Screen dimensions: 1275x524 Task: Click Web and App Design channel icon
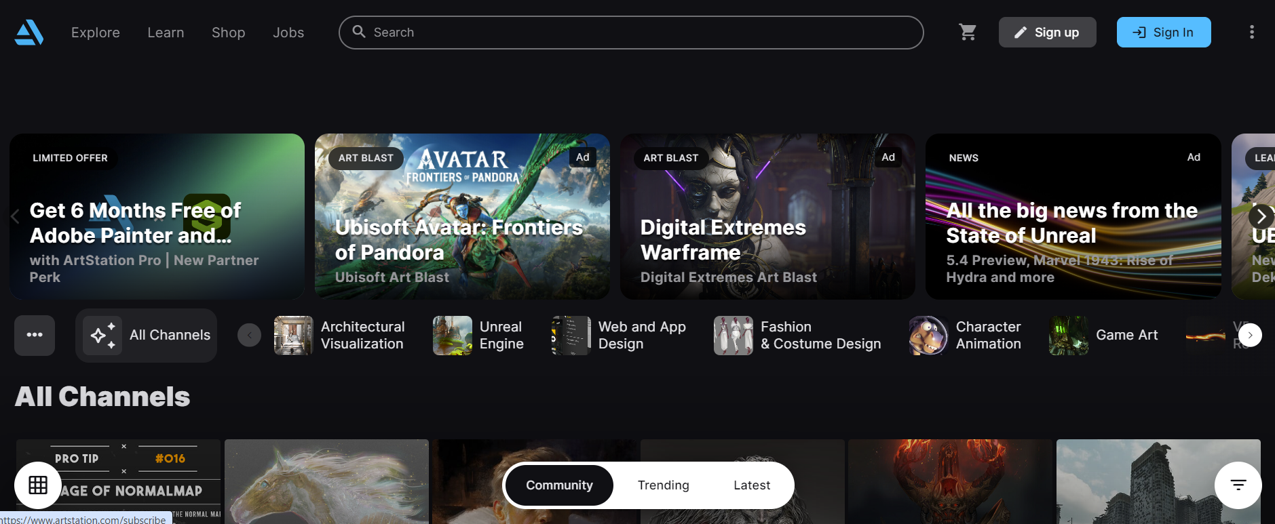pyautogui.click(x=571, y=335)
